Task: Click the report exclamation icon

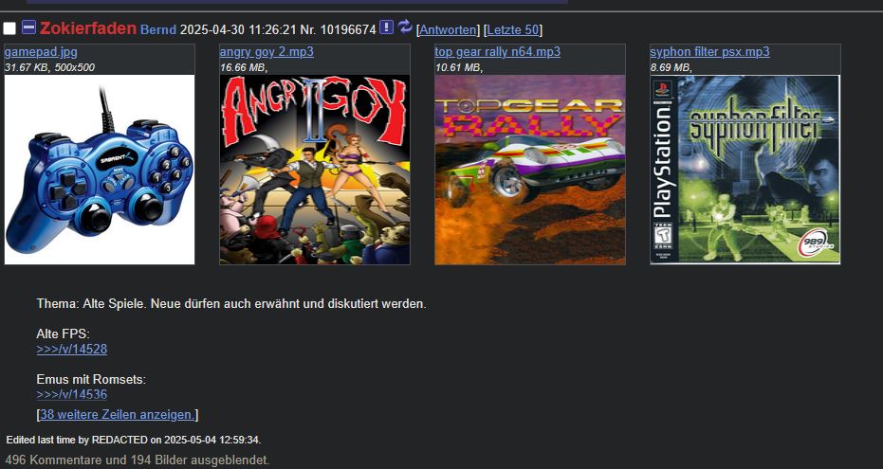Action: [386, 27]
